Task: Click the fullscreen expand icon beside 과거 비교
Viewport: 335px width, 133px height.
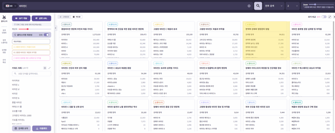Action: tap(330, 17)
